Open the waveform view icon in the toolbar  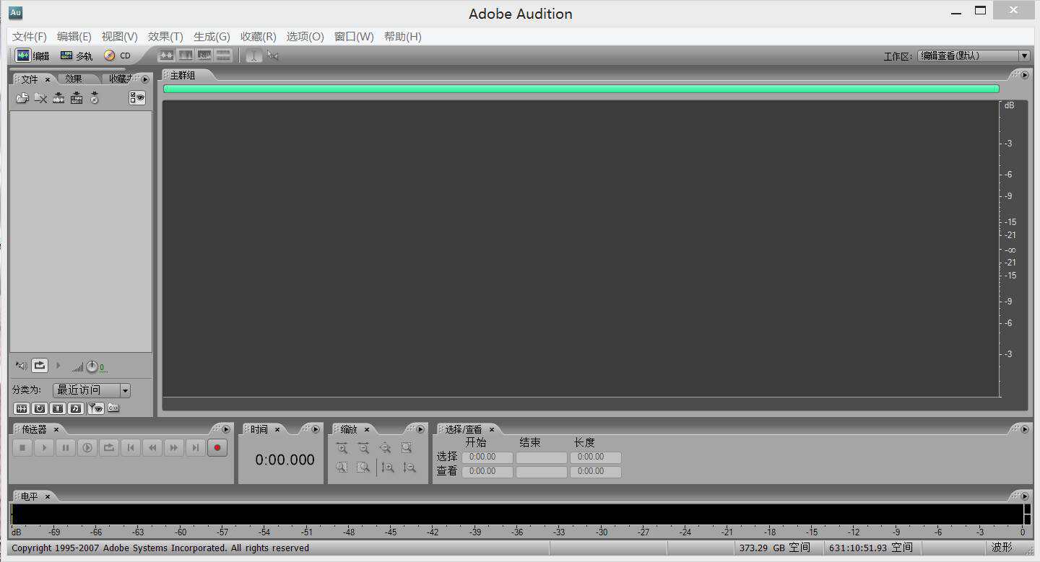[167, 55]
